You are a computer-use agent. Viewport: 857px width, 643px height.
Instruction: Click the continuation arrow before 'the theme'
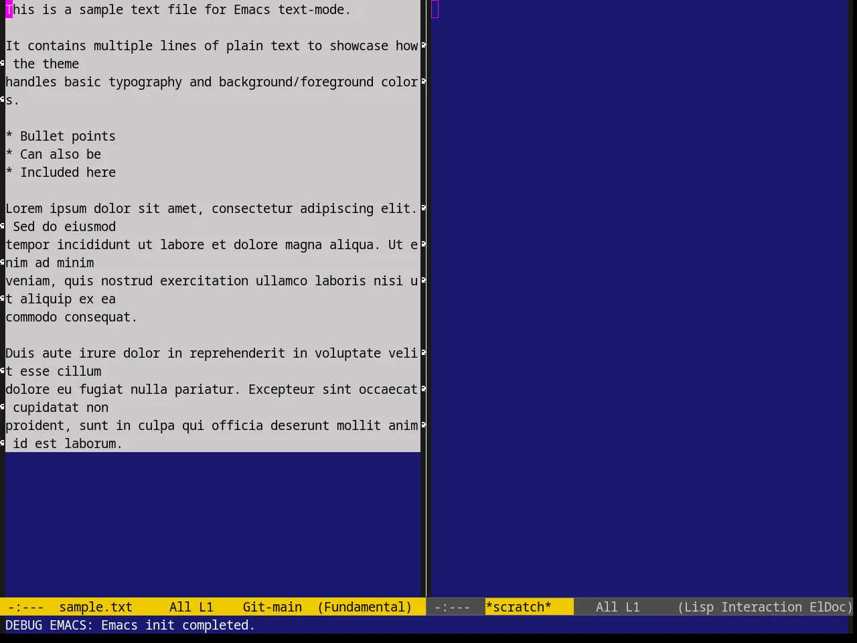(x=3, y=64)
